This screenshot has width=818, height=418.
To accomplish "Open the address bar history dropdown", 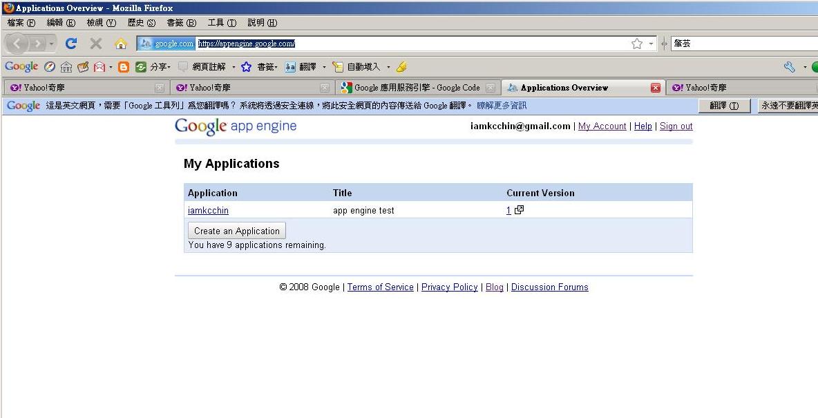I will coord(651,44).
